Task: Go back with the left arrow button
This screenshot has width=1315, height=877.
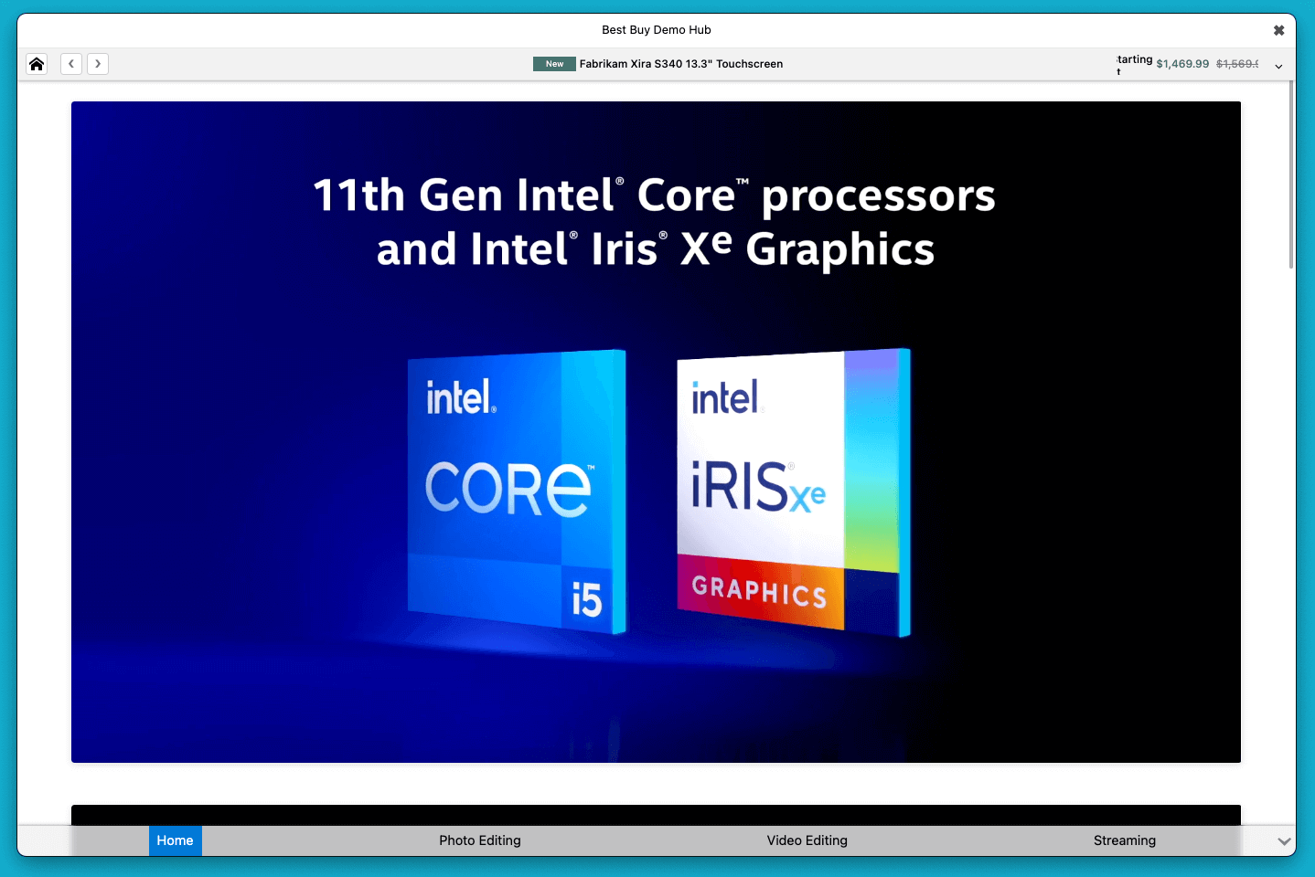Action: [71, 64]
